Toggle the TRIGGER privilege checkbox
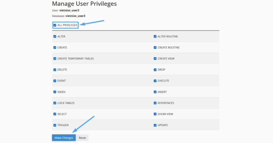Image resolution: width=273 pixels, height=143 pixels. [x=55, y=125]
